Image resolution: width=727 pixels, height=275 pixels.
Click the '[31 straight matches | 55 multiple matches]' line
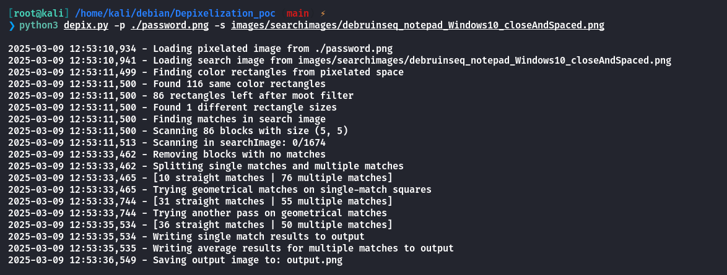pos(200,201)
